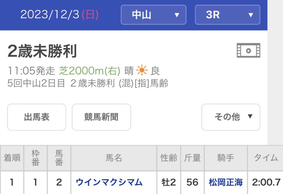Click the 2:00.7 finishing time cell
The height and width of the screenshot is (194, 283).
(x=266, y=182)
